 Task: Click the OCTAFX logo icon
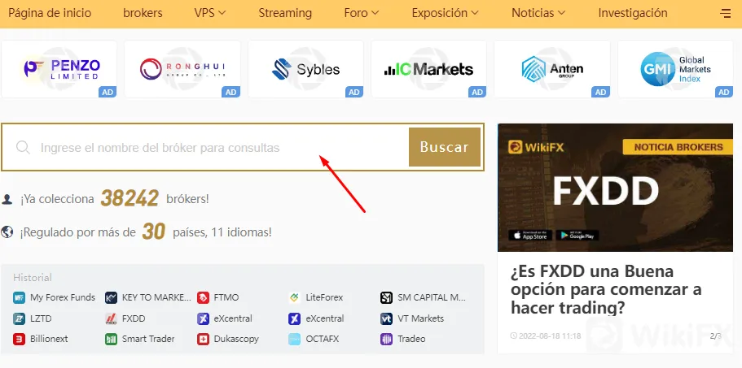(x=294, y=339)
